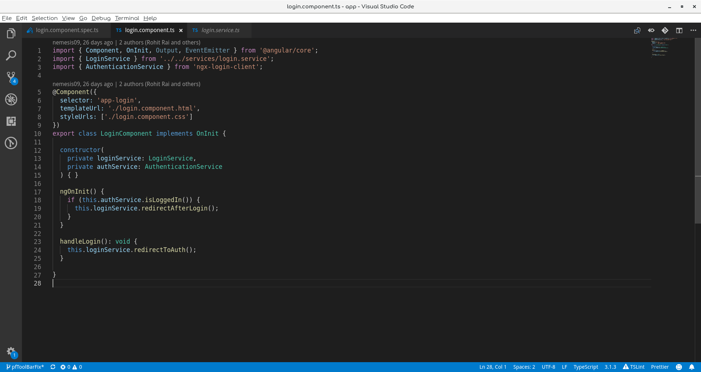The image size is (701, 372).
Task: Open the Go menu
Action: point(83,18)
